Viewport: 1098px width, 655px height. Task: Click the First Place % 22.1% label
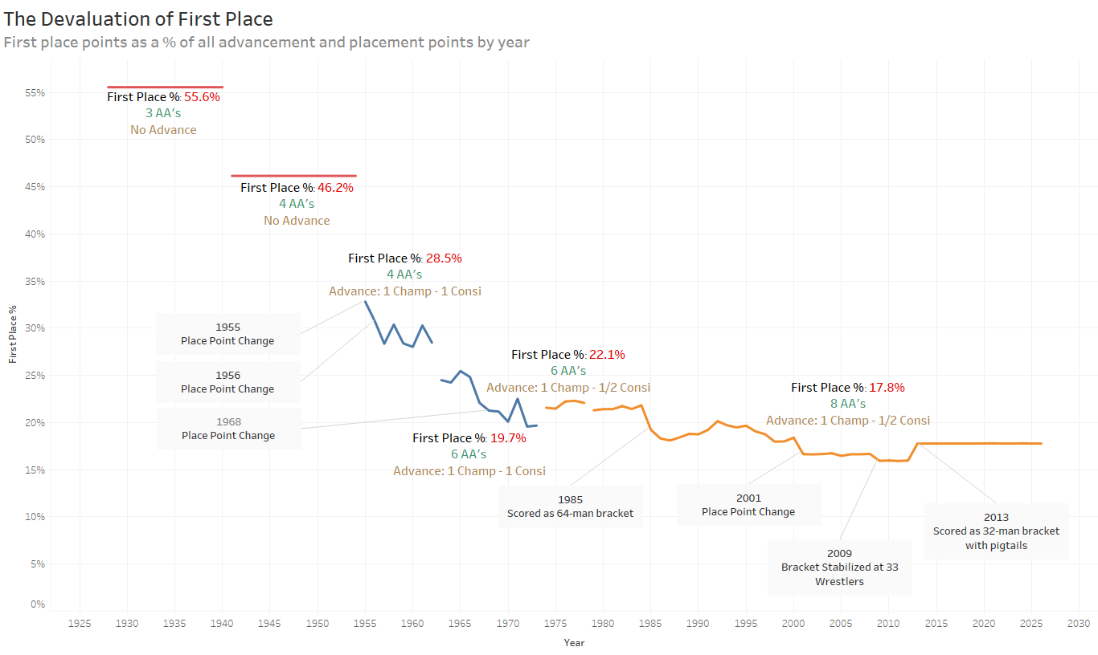tap(568, 354)
